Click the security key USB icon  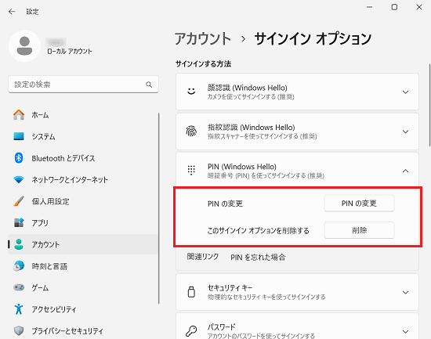(191, 292)
